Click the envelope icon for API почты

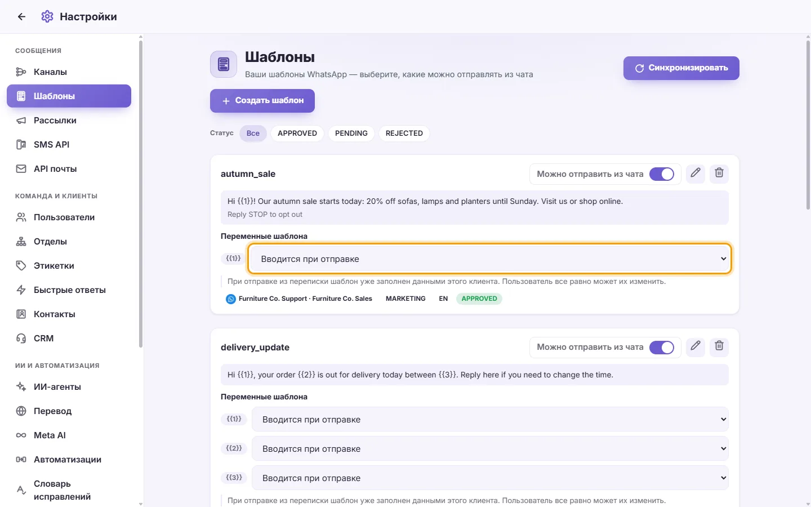coord(21,169)
